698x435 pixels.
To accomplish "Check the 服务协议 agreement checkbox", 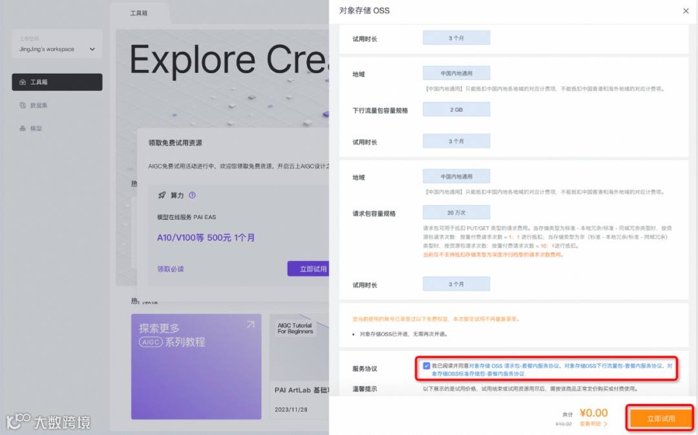I will (x=427, y=366).
